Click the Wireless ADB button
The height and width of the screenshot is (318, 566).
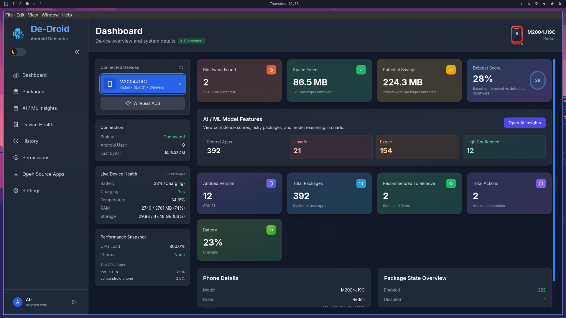click(143, 103)
